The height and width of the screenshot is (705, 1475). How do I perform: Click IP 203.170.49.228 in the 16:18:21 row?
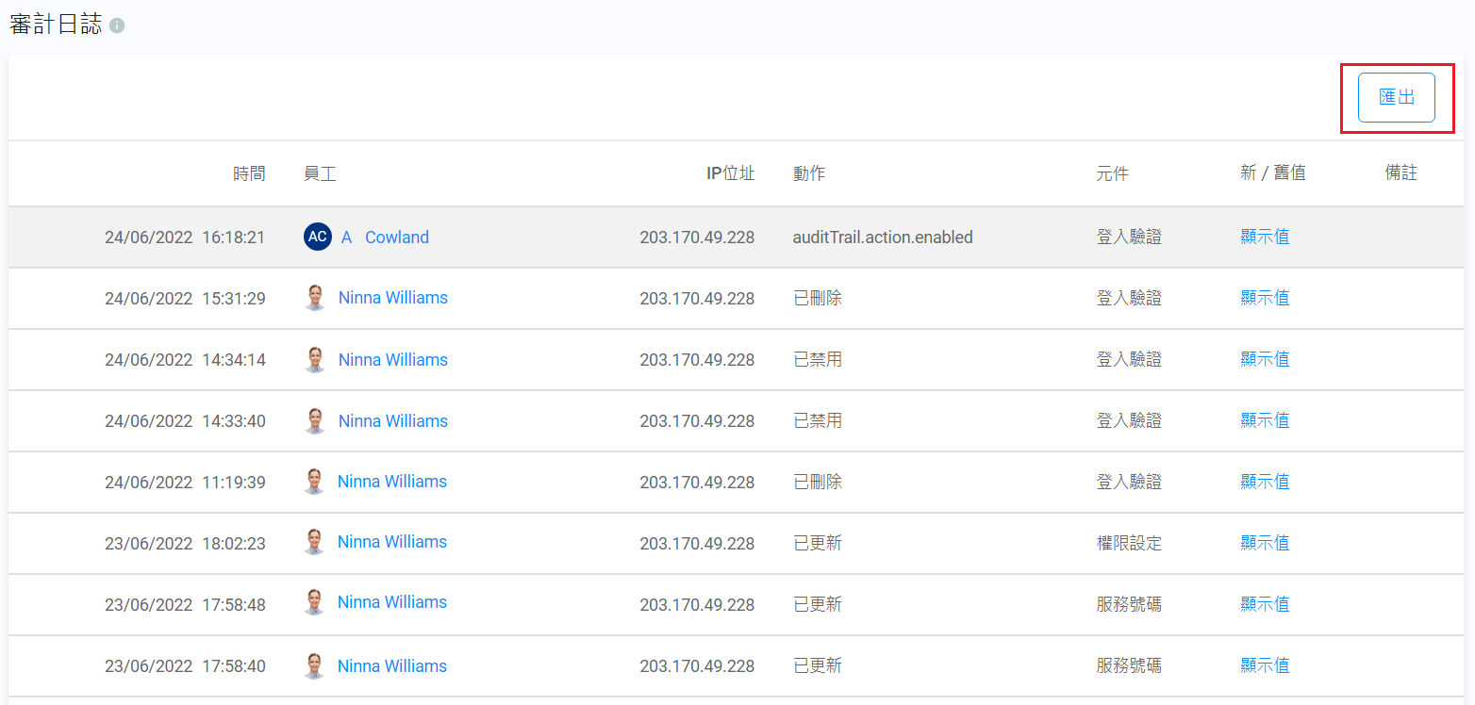point(697,238)
